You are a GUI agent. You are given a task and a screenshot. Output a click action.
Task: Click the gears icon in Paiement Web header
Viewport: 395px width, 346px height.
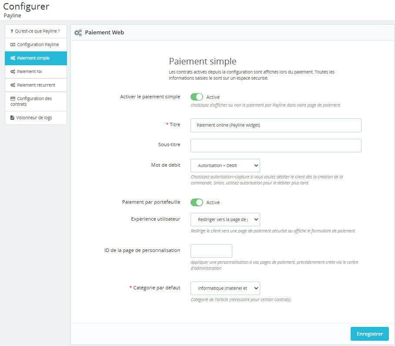tap(78, 33)
